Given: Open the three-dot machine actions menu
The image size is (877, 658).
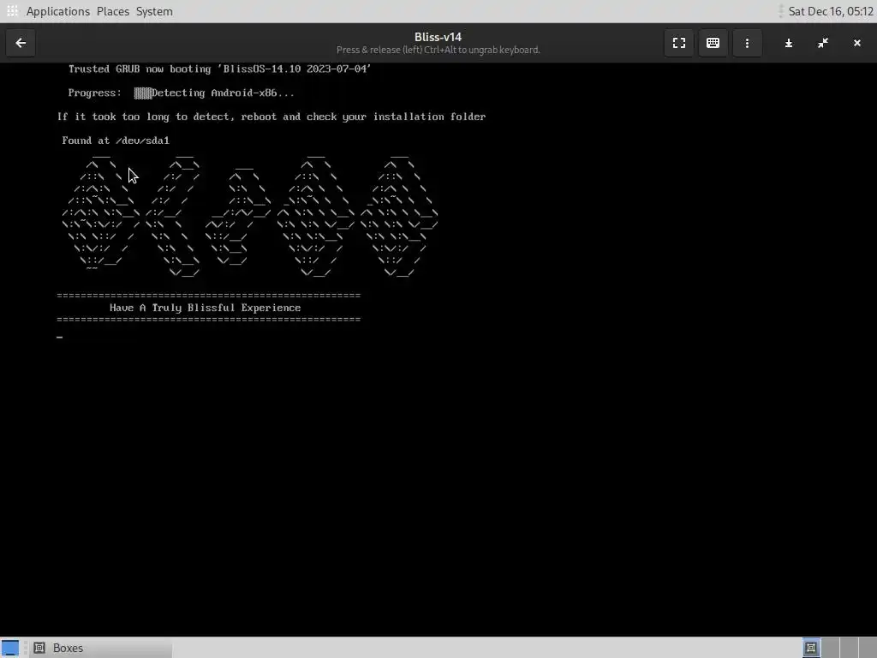Looking at the screenshot, I should click(x=747, y=43).
